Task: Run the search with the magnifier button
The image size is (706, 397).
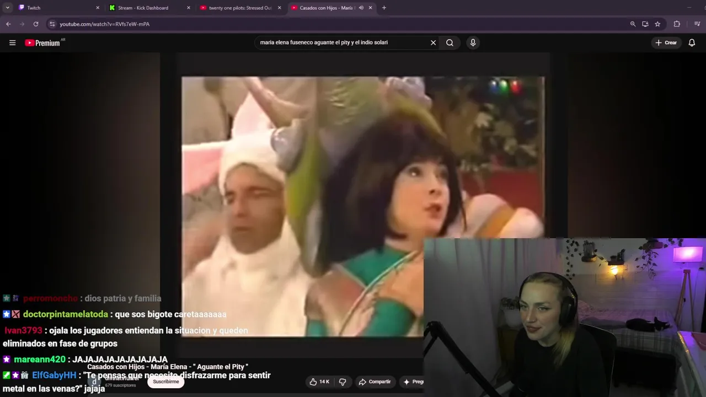Action: pos(450,42)
